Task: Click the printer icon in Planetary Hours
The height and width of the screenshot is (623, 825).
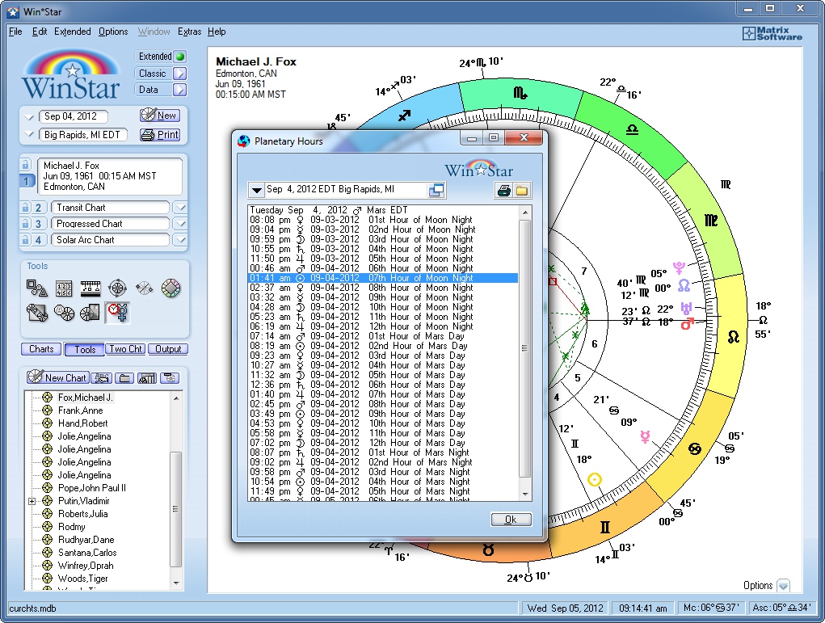Action: point(503,191)
